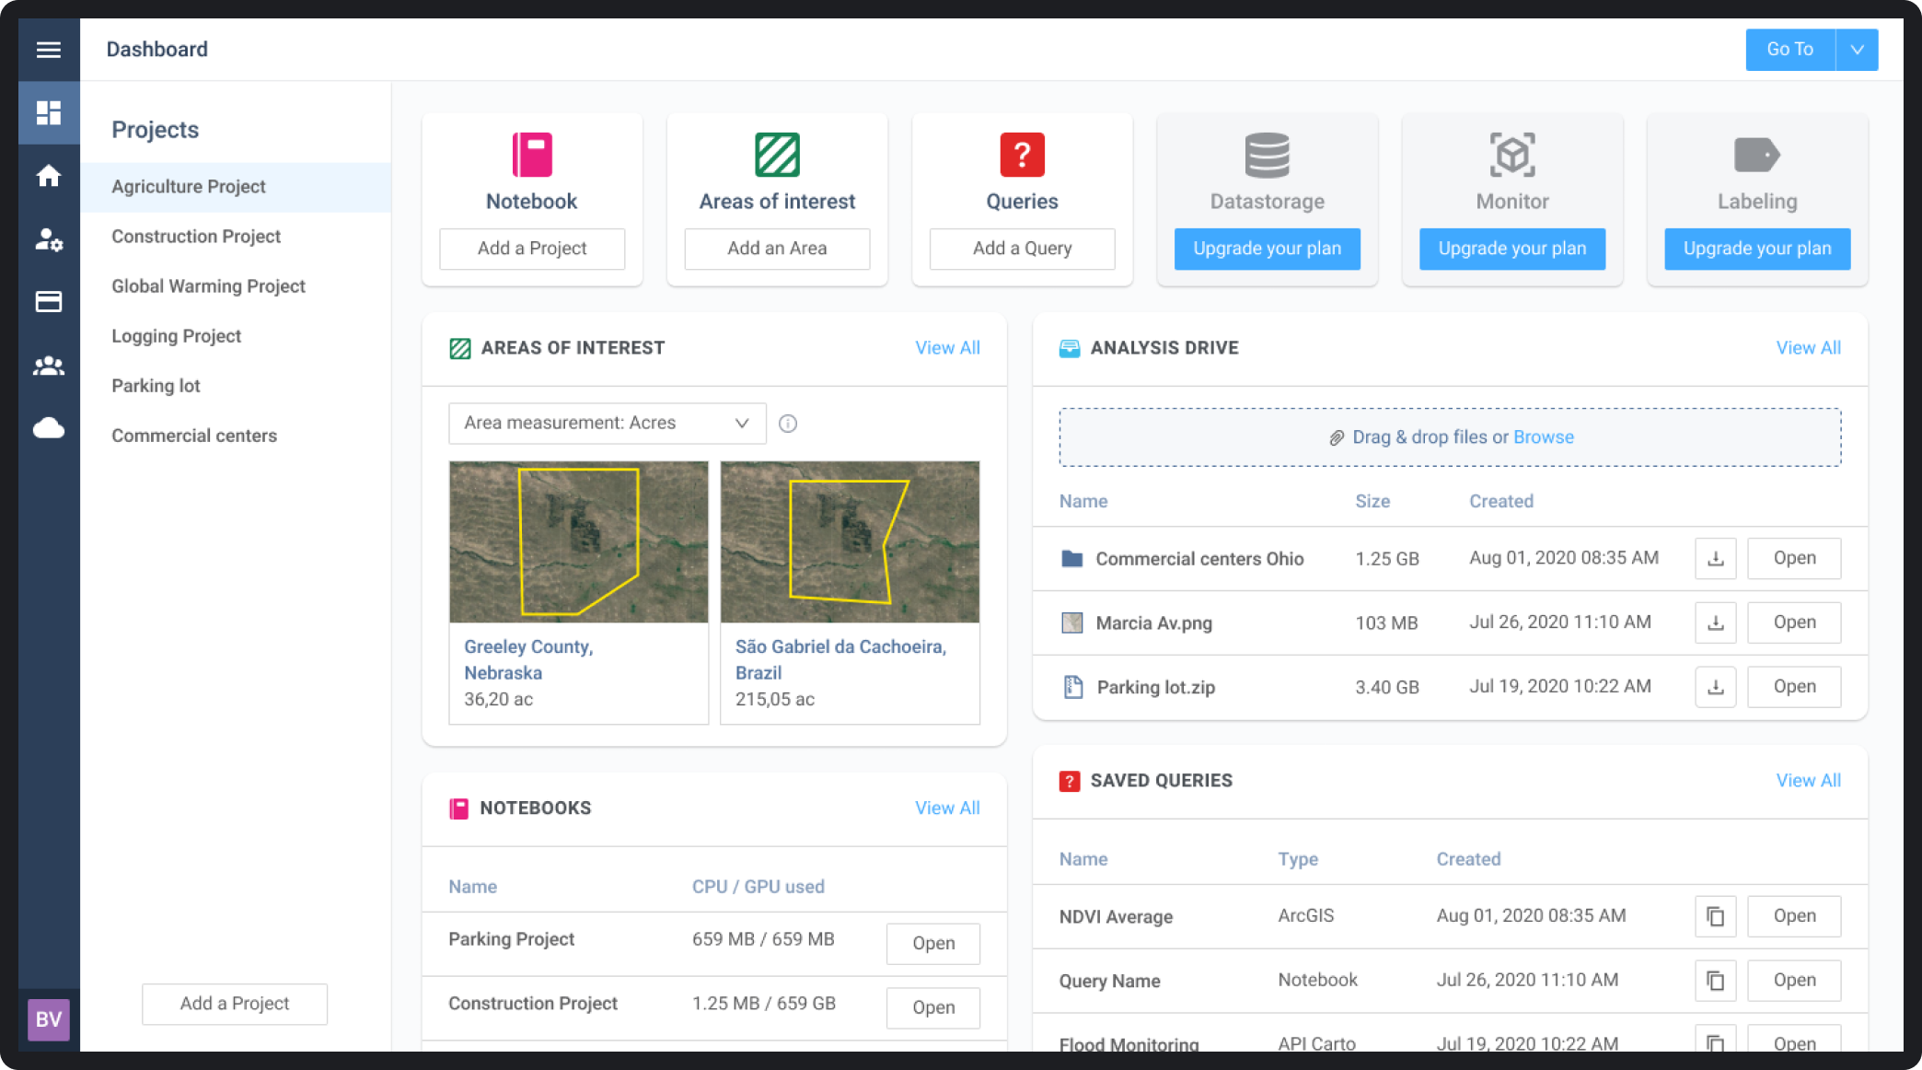1922x1070 pixels.
Task: View All saved queries
Action: tap(1808, 780)
